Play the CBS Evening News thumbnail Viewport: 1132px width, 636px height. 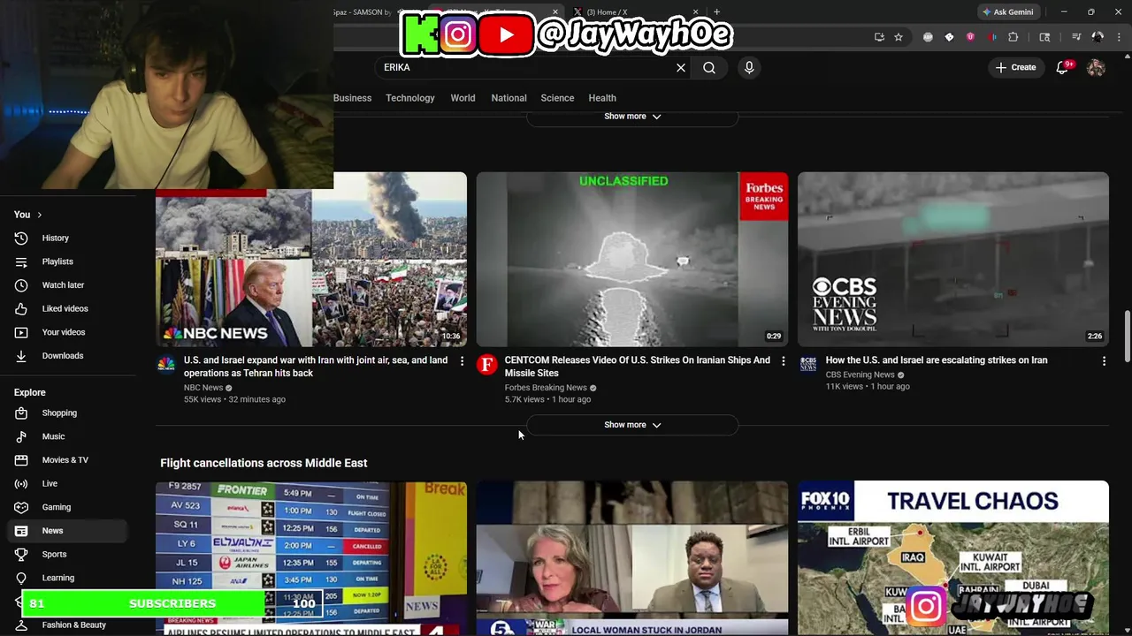point(953,259)
